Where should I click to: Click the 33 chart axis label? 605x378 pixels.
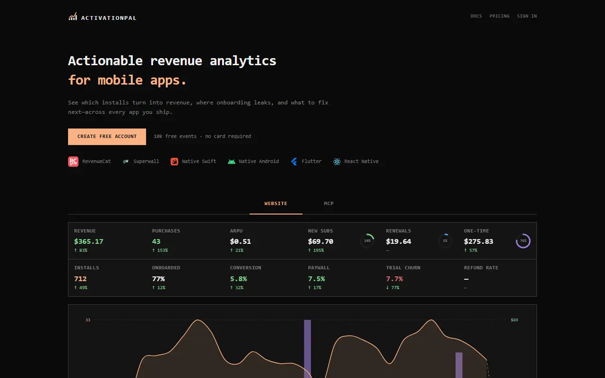pyautogui.click(x=88, y=320)
